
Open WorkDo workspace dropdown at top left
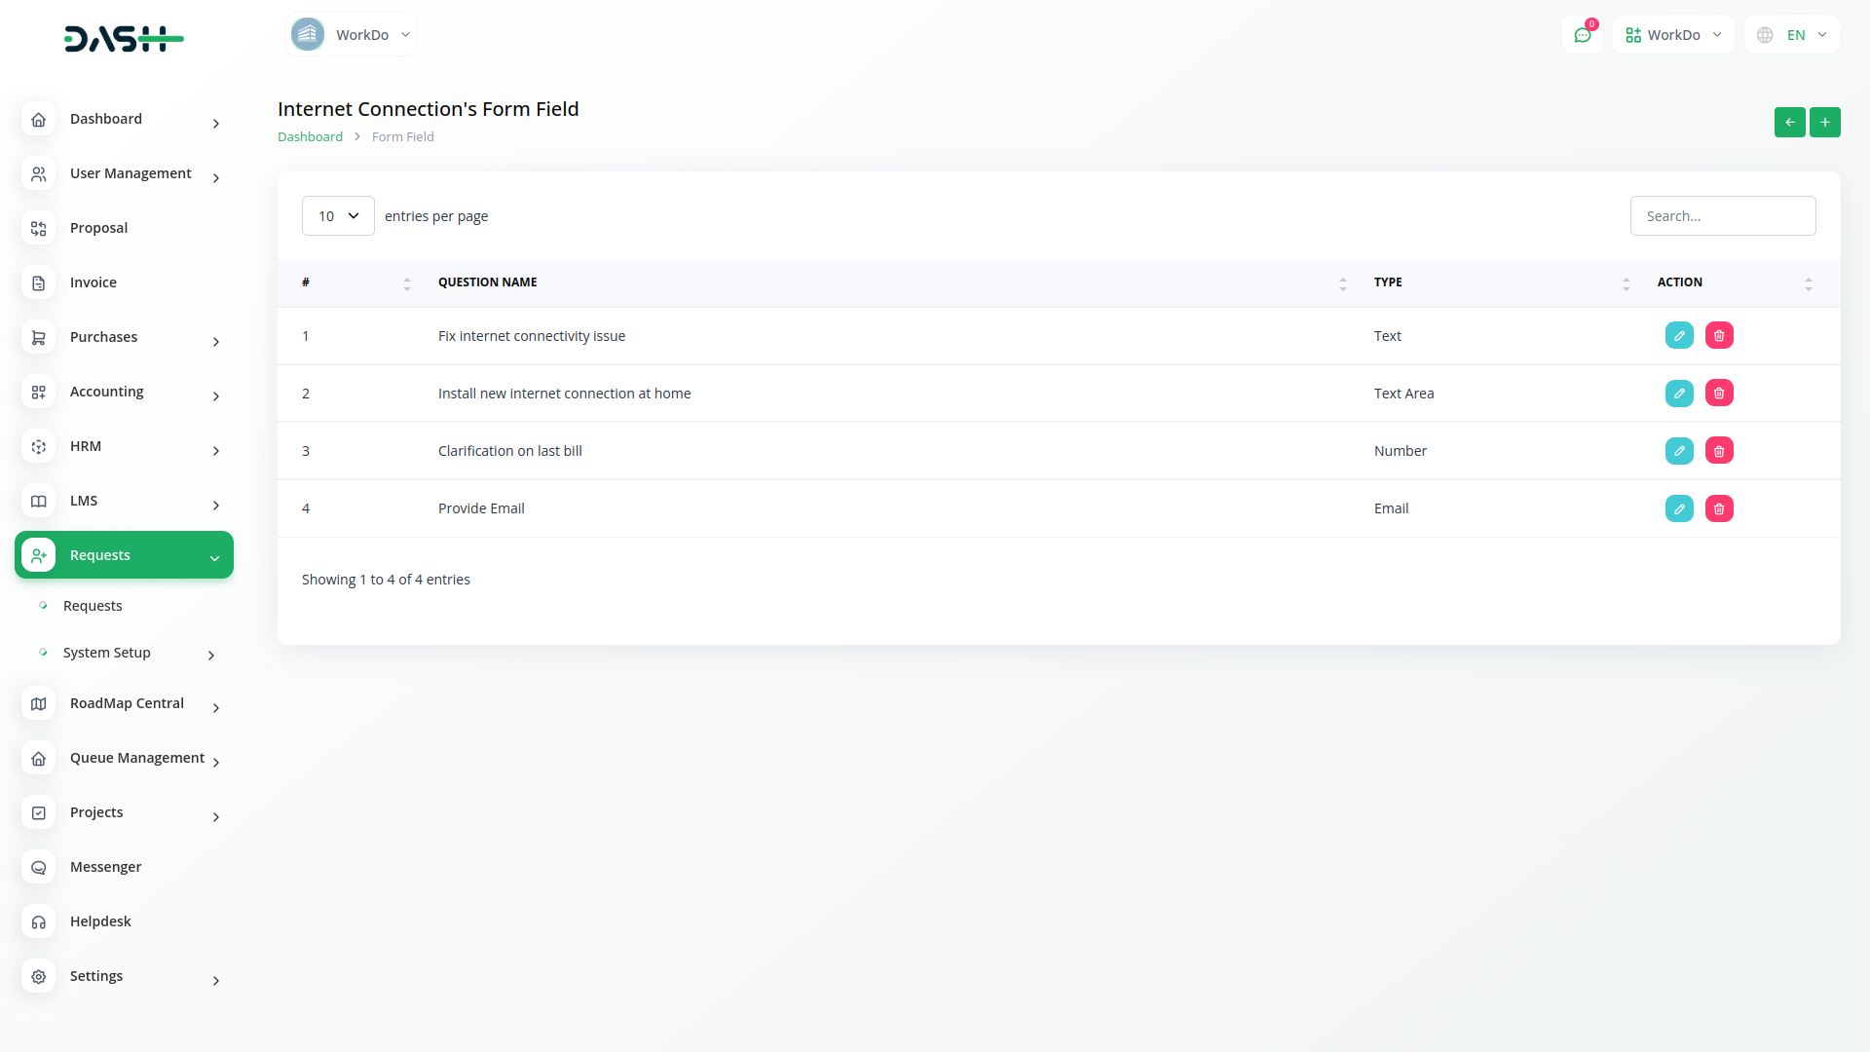(x=352, y=35)
